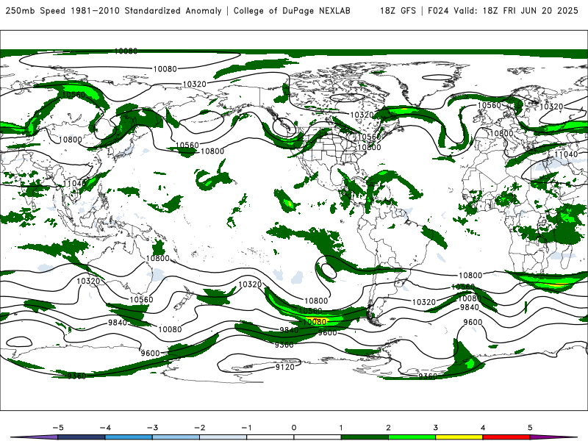The width and height of the screenshot is (588, 441).
Task: Click the colorbar tick label '-1'
Action: (246, 428)
